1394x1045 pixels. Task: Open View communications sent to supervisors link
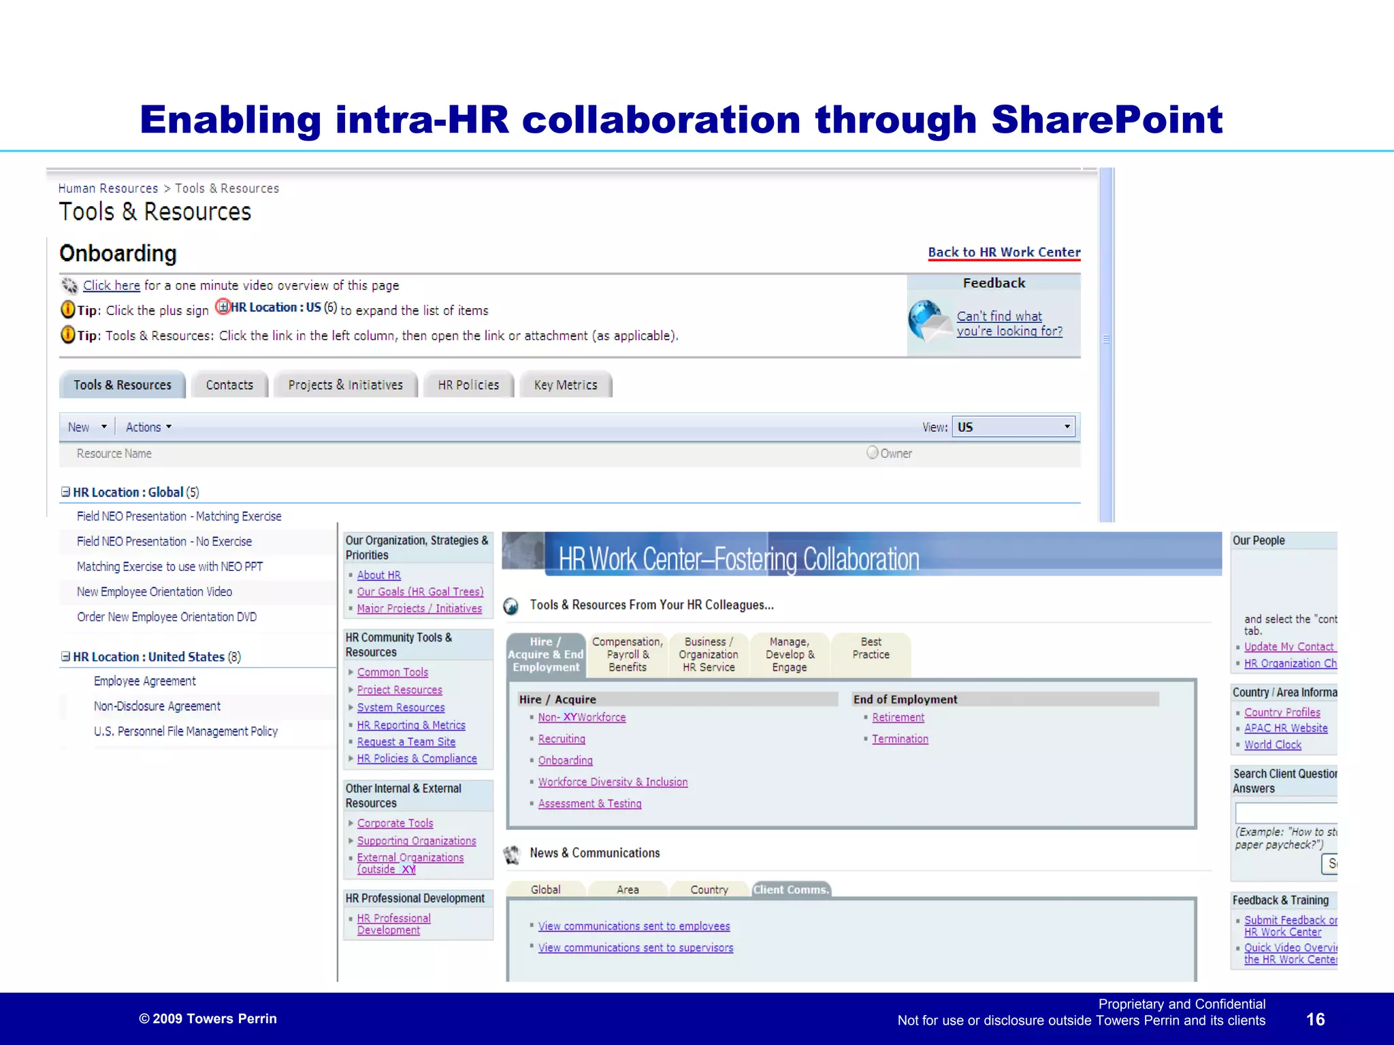pos(636,948)
